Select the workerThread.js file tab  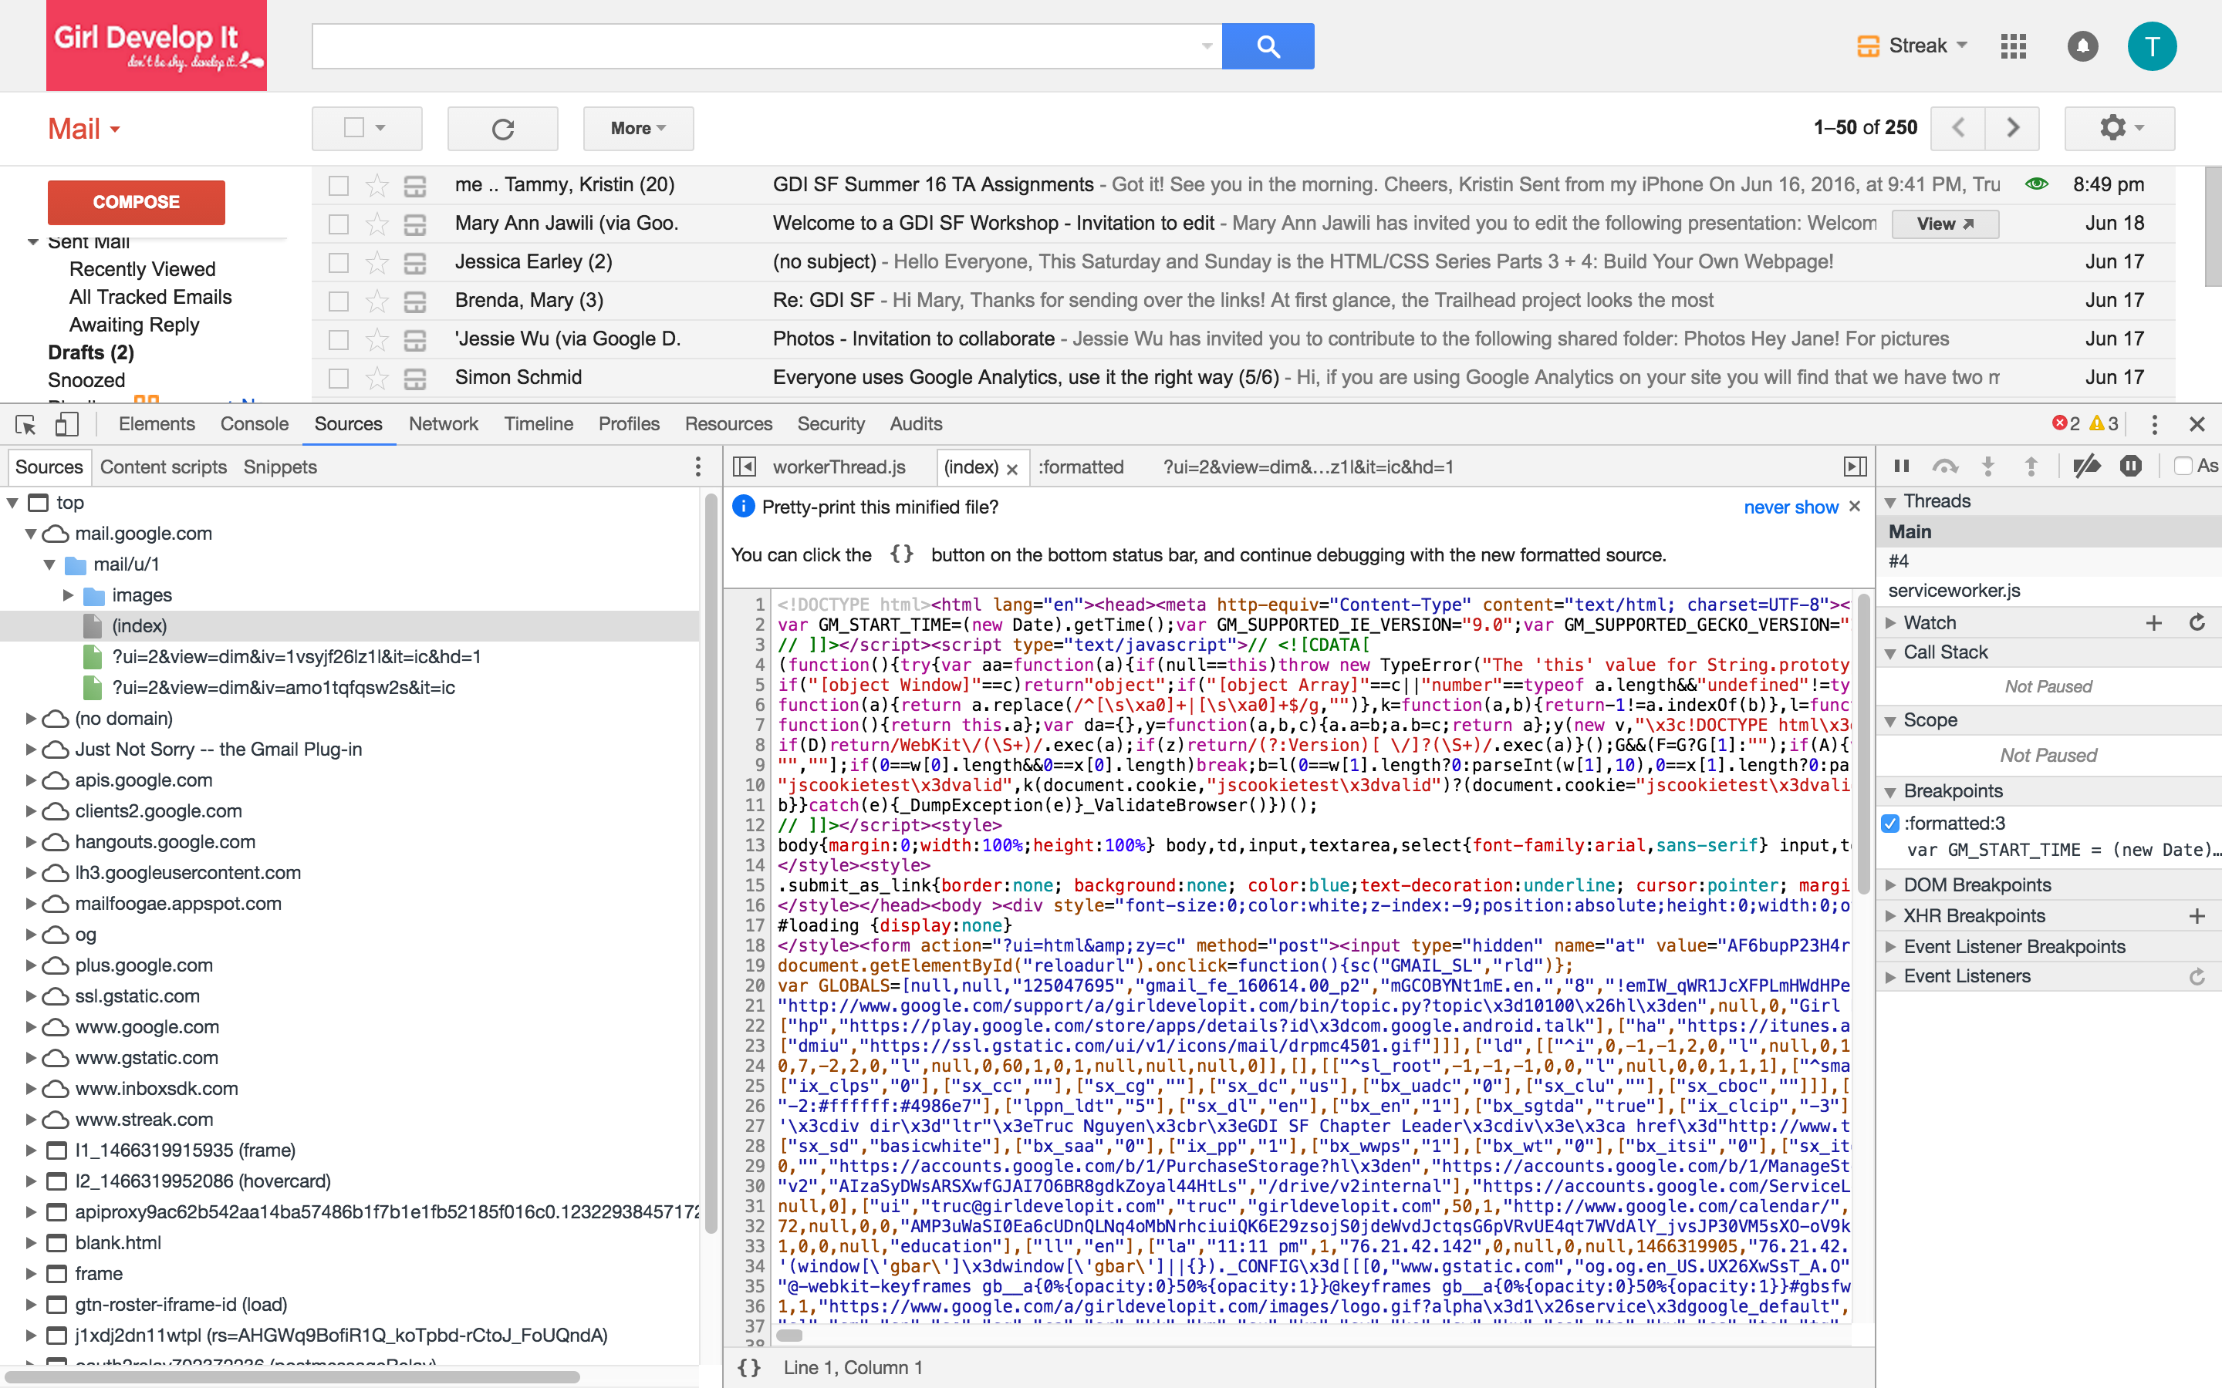tap(839, 467)
